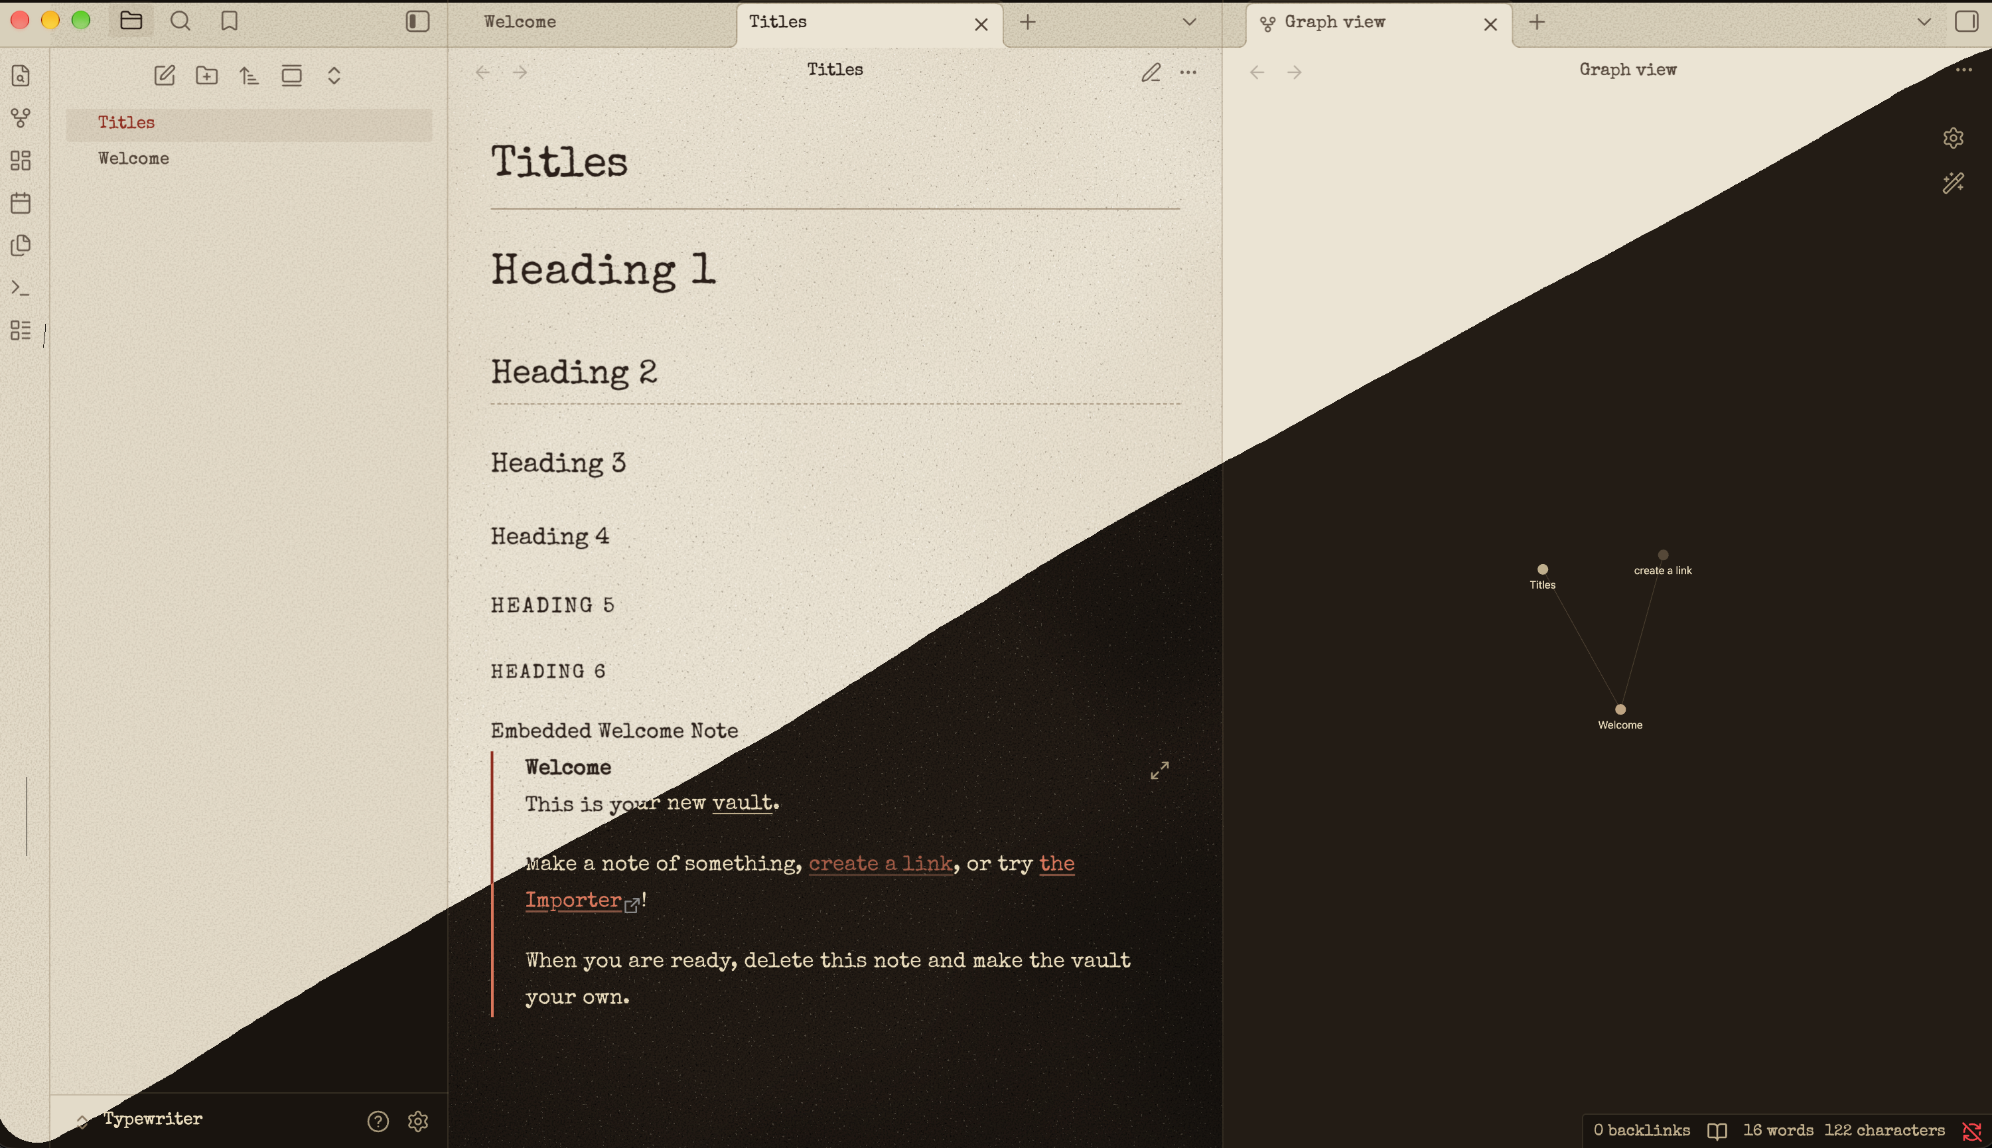
Task: Click the graph animation wand icon
Action: point(1954,183)
